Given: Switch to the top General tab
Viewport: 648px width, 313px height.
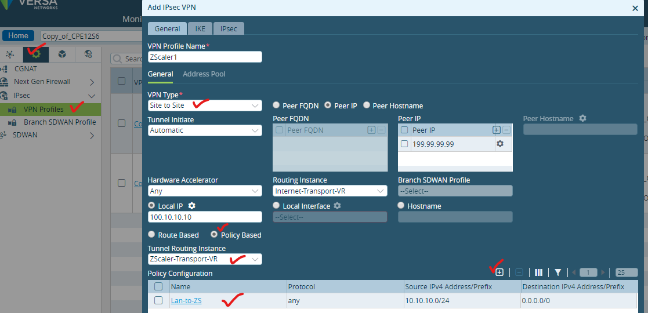Looking at the screenshot, I should point(168,28).
